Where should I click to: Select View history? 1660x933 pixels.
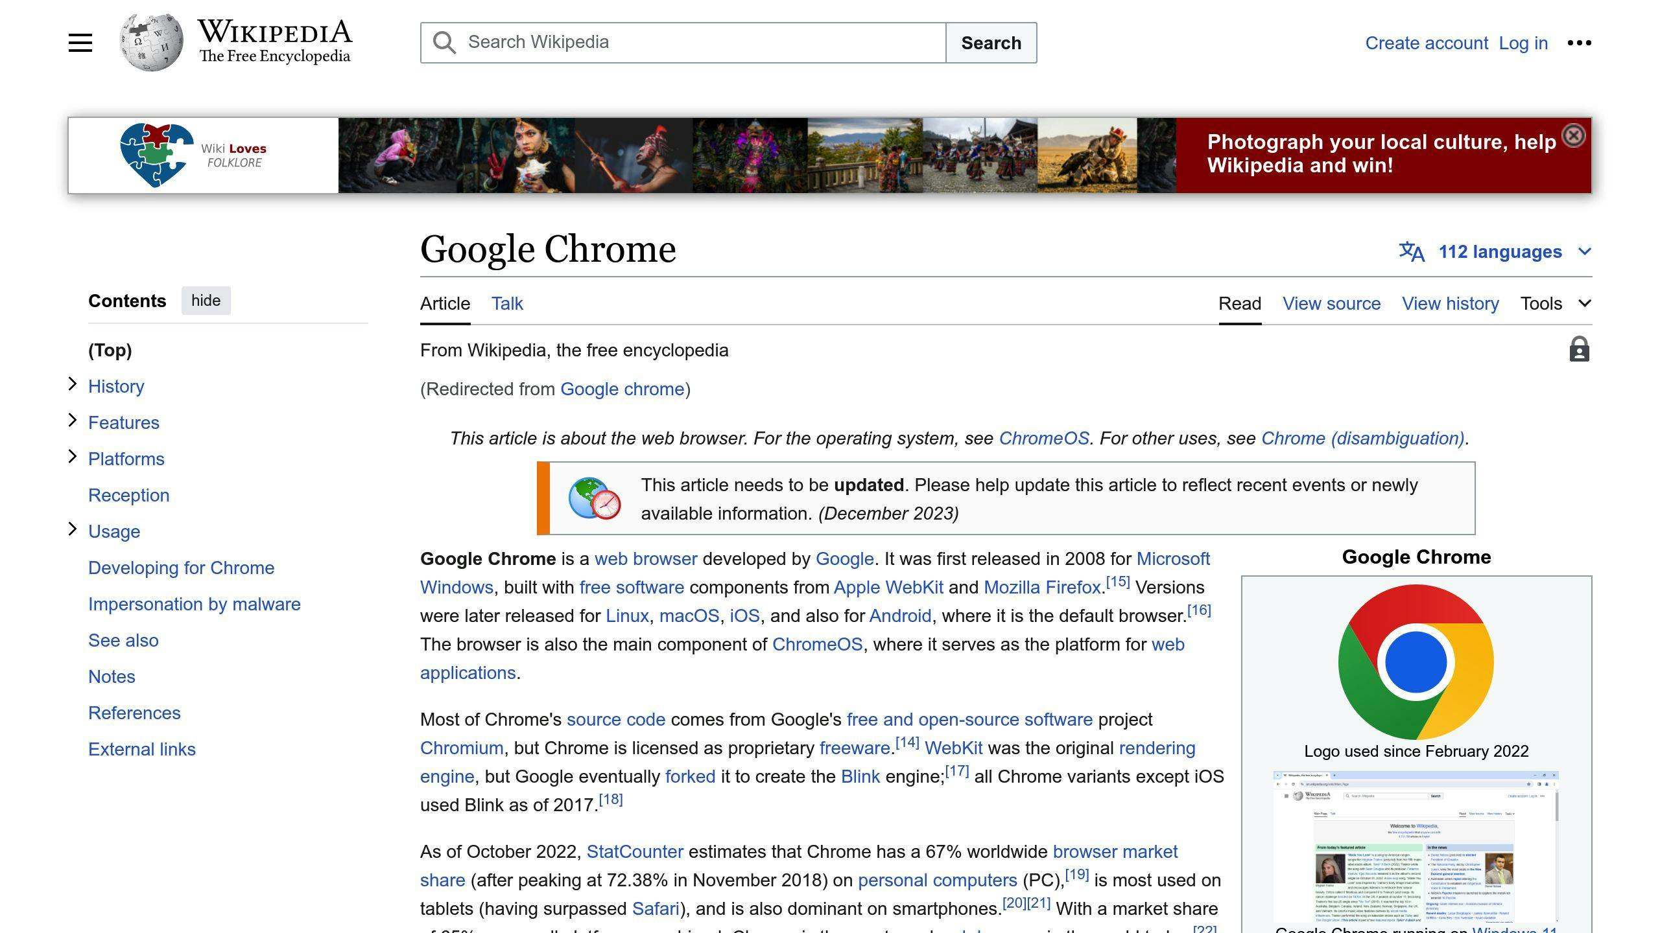[1451, 303]
